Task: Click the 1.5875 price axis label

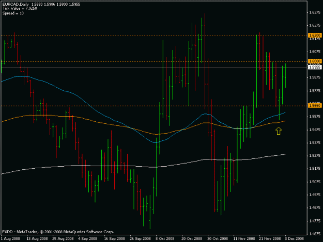Action: pyautogui.click(x=315, y=77)
